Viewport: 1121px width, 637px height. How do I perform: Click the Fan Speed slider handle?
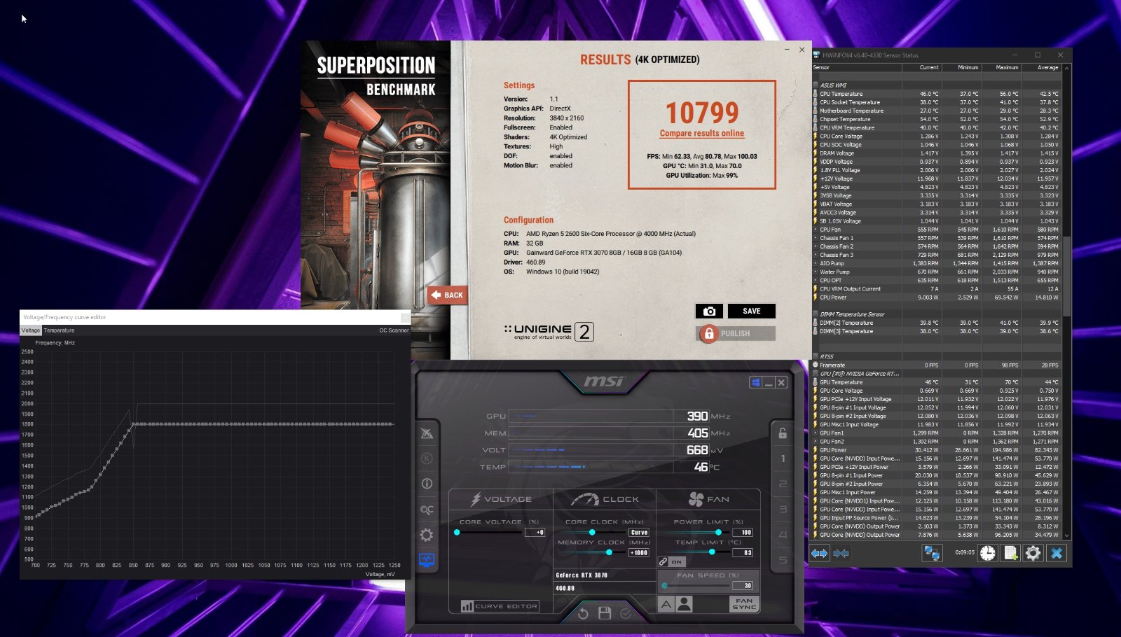coord(664,585)
